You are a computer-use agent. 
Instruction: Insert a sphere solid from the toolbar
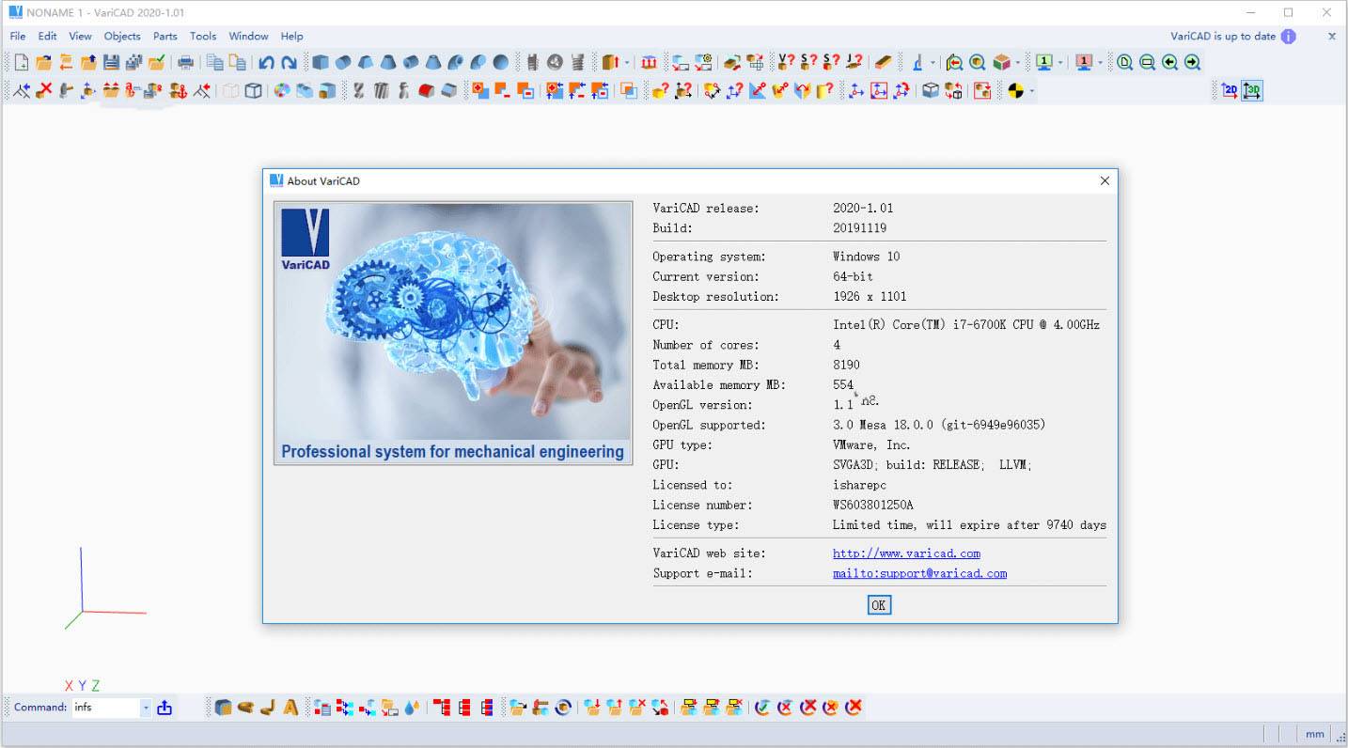click(x=501, y=62)
